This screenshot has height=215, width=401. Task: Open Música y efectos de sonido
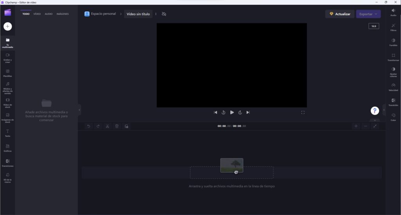tap(7, 88)
